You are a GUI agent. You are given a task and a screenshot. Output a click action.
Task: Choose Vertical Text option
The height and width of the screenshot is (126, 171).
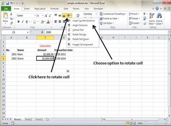pos(82,30)
